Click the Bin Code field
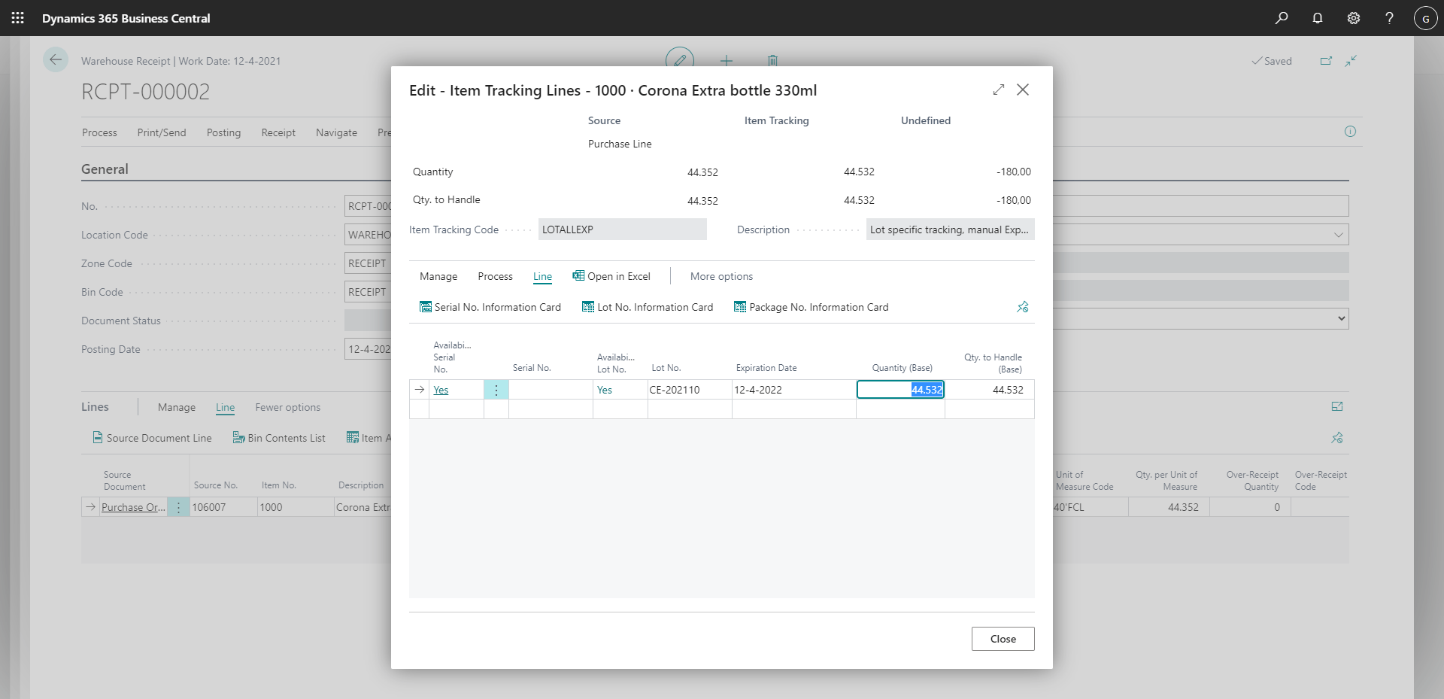This screenshot has width=1444, height=699. [368, 292]
